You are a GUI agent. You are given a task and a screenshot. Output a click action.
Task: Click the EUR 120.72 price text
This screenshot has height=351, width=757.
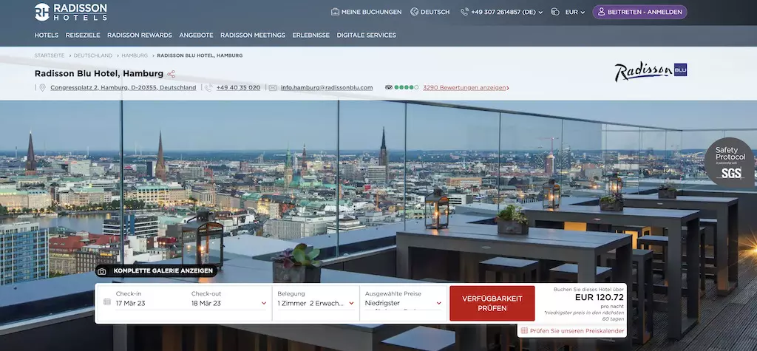(599, 297)
